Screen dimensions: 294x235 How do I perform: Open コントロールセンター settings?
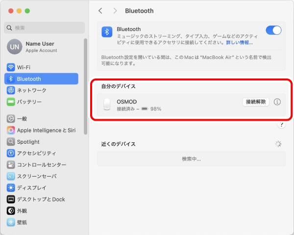point(41,165)
